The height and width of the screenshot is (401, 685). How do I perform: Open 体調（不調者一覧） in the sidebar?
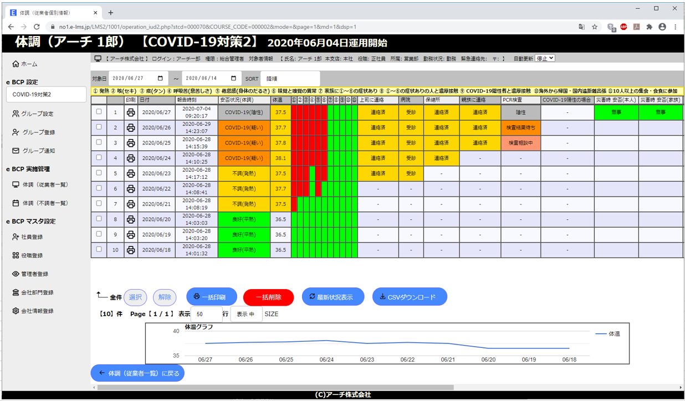[44, 203]
